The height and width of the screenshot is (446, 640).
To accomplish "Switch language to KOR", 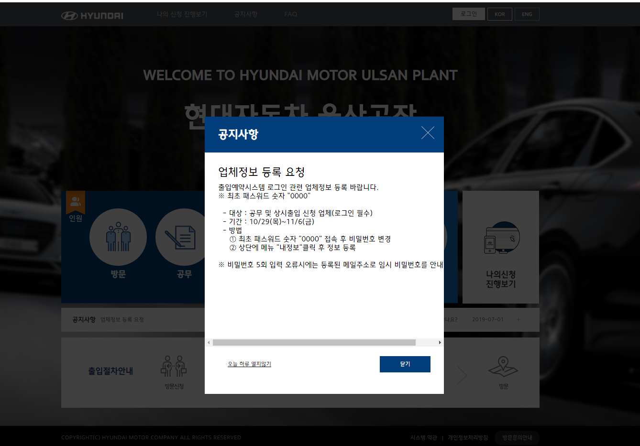I will point(500,14).
